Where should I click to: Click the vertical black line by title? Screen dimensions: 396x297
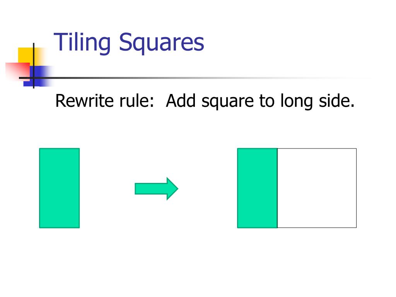pyautogui.click(x=34, y=66)
